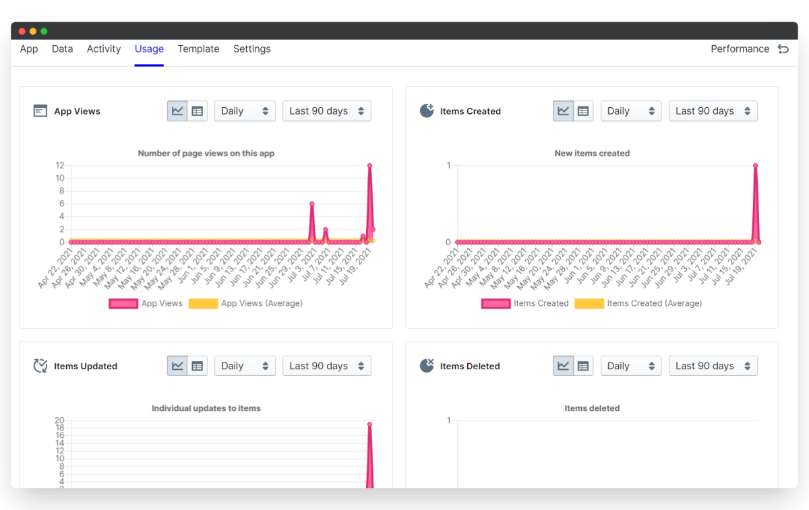Open Items Deleted Last 90 days dropdown

(713, 366)
